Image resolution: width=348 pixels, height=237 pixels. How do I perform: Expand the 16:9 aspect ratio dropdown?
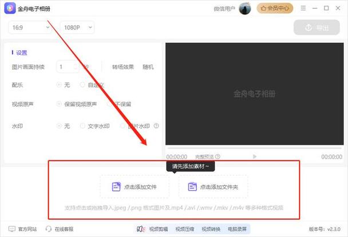pyautogui.click(x=30, y=27)
